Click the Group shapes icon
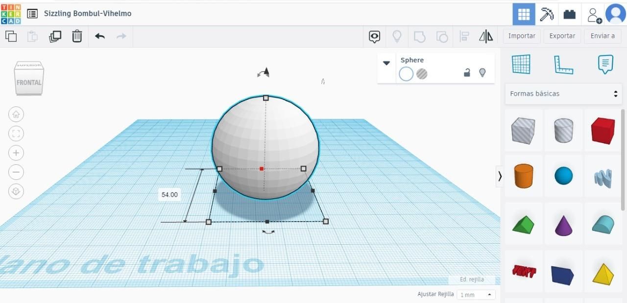This screenshot has height=303, width=627. (x=419, y=37)
